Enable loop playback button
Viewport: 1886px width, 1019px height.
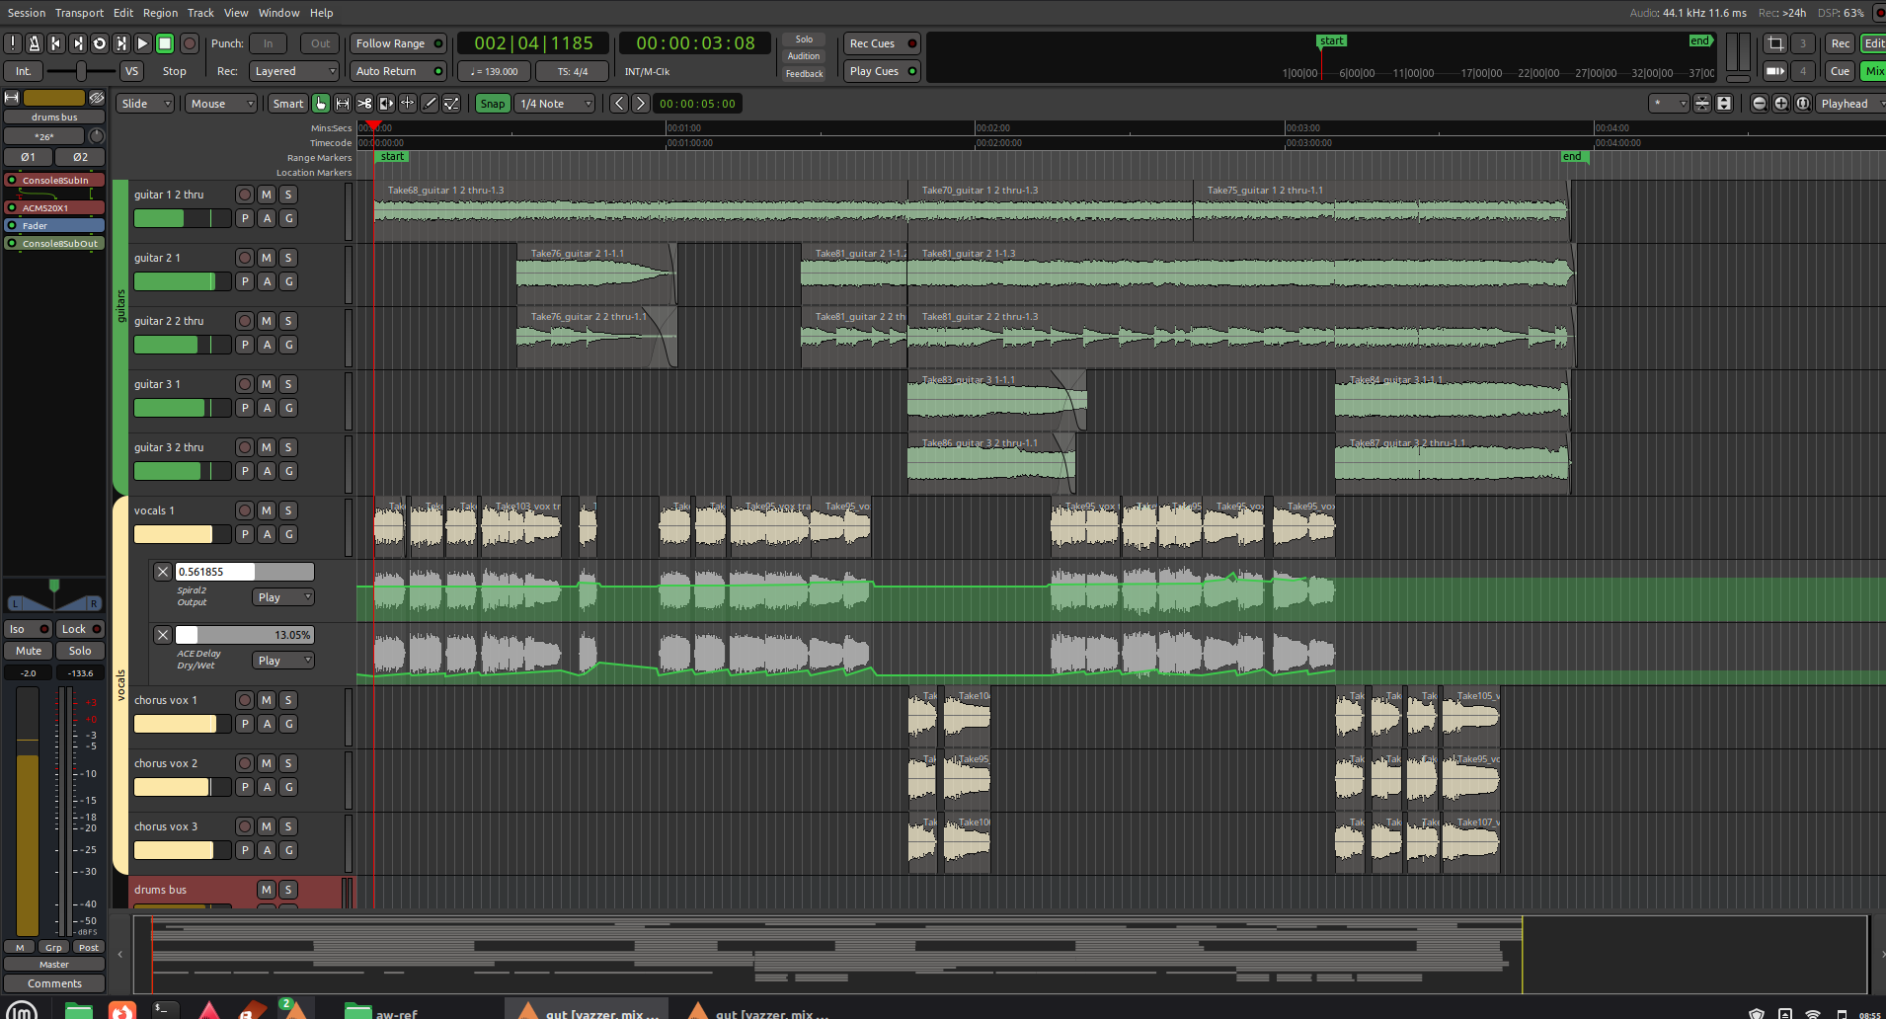[x=100, y=43]
